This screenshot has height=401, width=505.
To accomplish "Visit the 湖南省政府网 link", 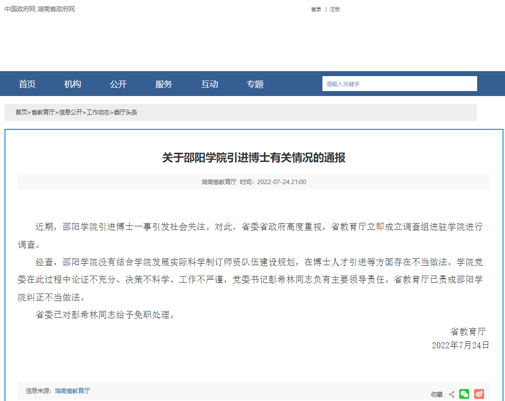I will [56, 9].
